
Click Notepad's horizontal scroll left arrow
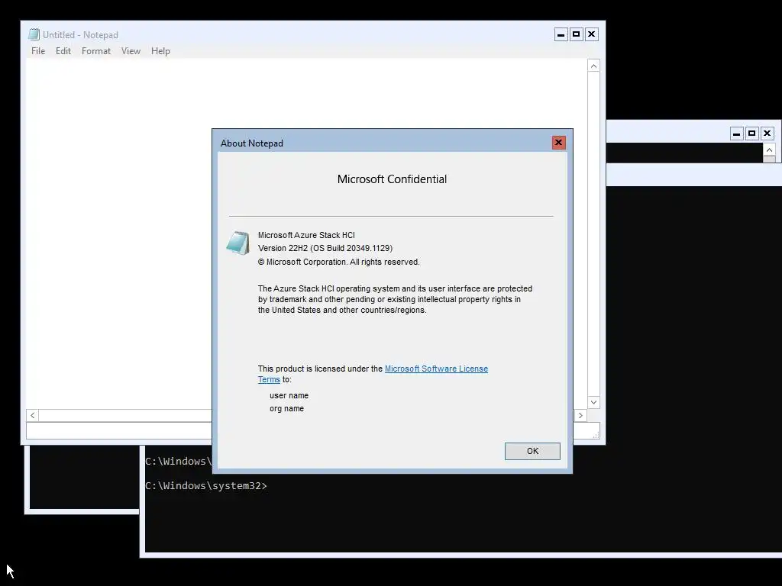pyautogui.click(x=32, y=415)
